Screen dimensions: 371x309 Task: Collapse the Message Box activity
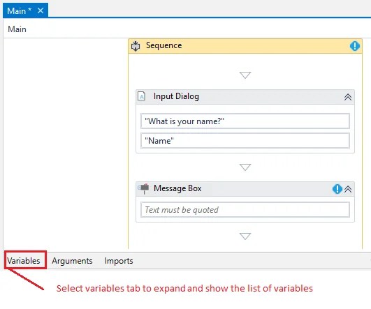(348, 189)
